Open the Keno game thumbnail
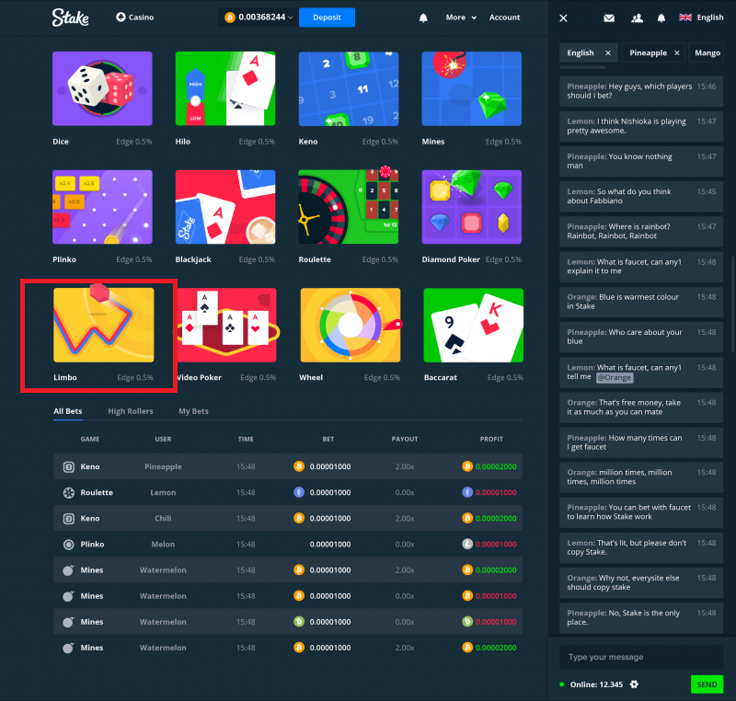This screenshot has width=736, height=701. click(x=349, y=88)
